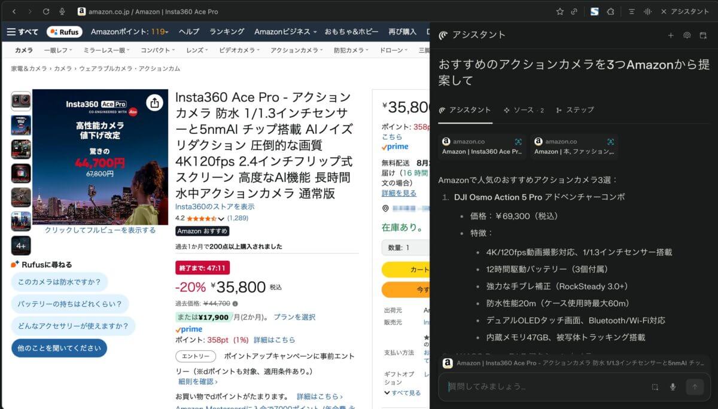Open 詳細を見る delivery link
Image resolution: width=718 pixels, height=409 pixels.
399,193
